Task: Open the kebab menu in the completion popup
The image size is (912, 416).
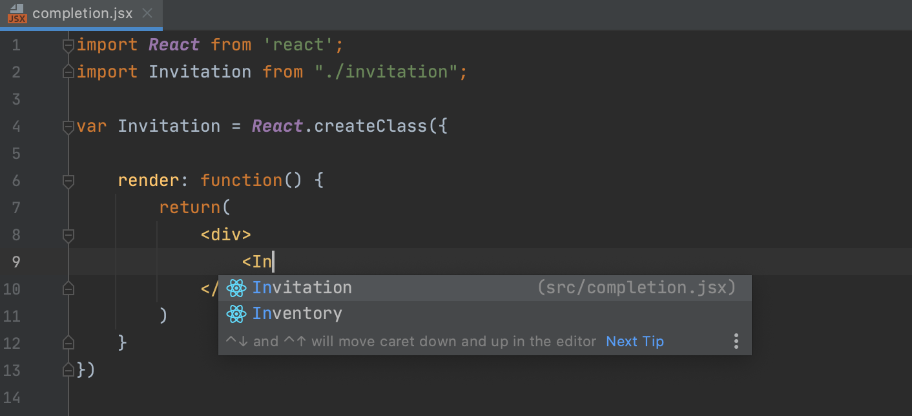Action: 736,341
